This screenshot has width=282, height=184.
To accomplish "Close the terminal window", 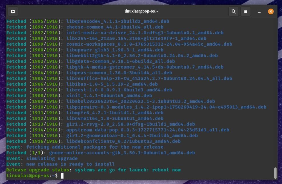I will (x=271, y=11).
